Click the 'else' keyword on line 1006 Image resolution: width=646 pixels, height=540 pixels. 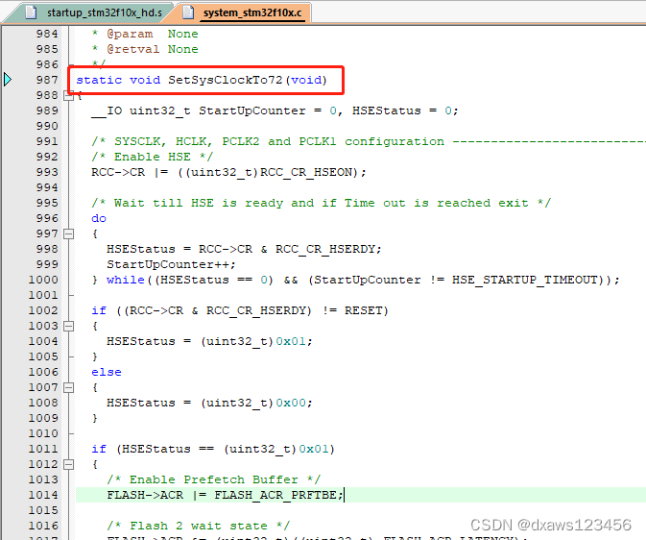(x=107, y=372)
